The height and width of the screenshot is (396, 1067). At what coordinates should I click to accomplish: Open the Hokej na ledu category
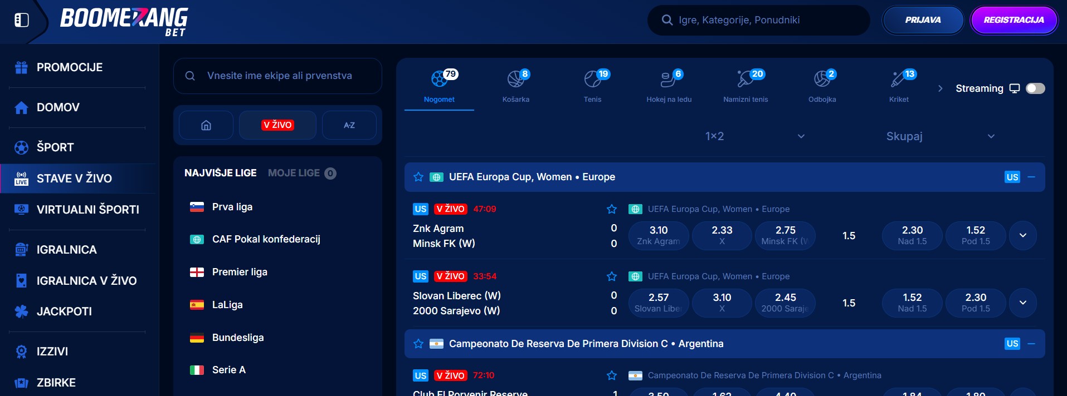[669, 86]
